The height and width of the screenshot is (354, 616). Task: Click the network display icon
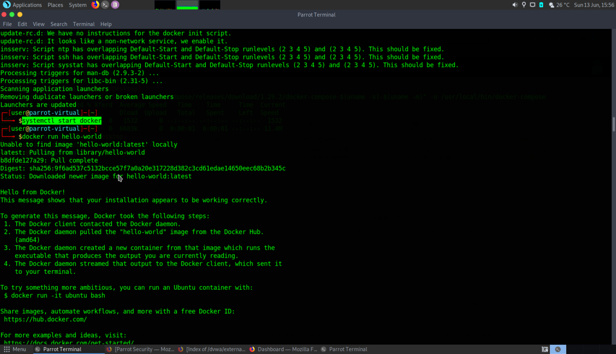point(532,5)
